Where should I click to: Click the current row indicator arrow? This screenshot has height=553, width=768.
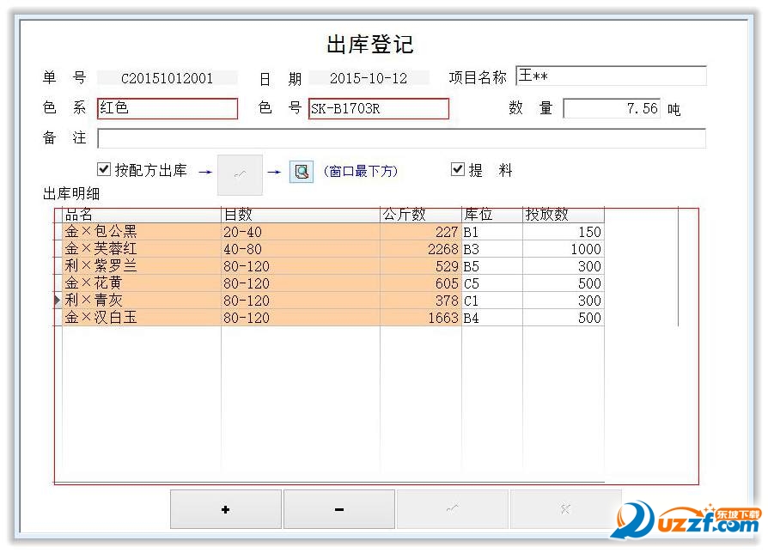coord(58,300)
